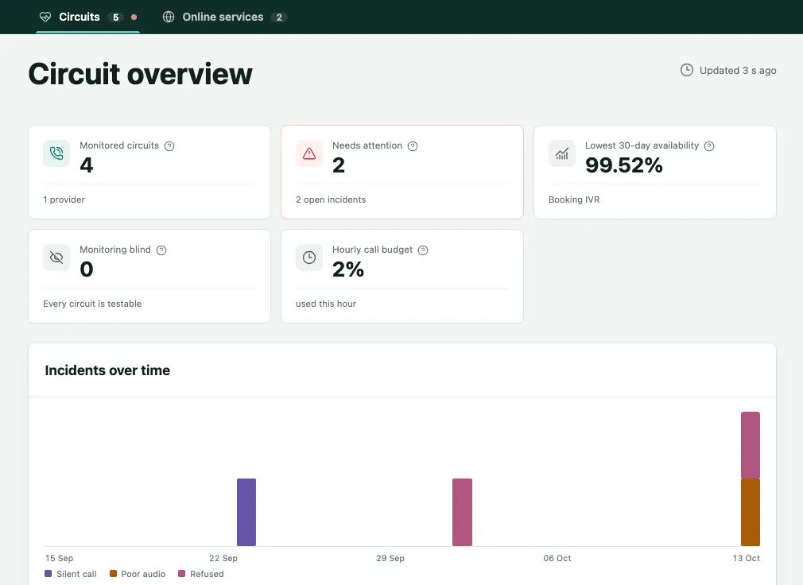Click the availability chart icon
The image size is (803, 585).
(x=562, y=153)
